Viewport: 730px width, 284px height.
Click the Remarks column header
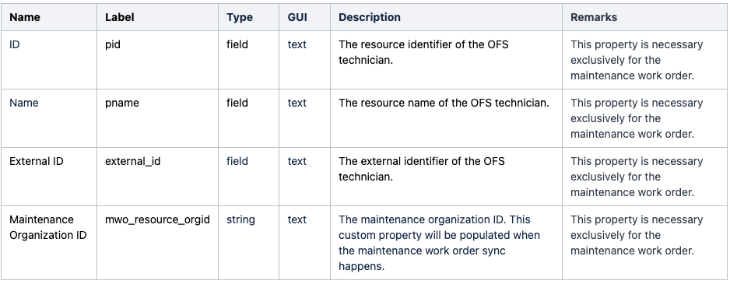(594, 17)
